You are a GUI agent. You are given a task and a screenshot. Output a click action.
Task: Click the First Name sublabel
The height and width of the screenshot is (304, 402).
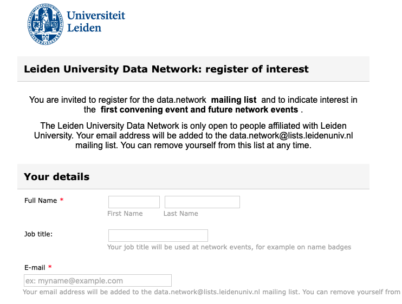[125, 214]
